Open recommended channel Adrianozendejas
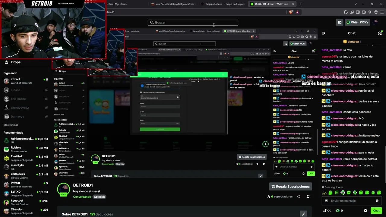Screen dimensions: 386x217 (26, 140)
